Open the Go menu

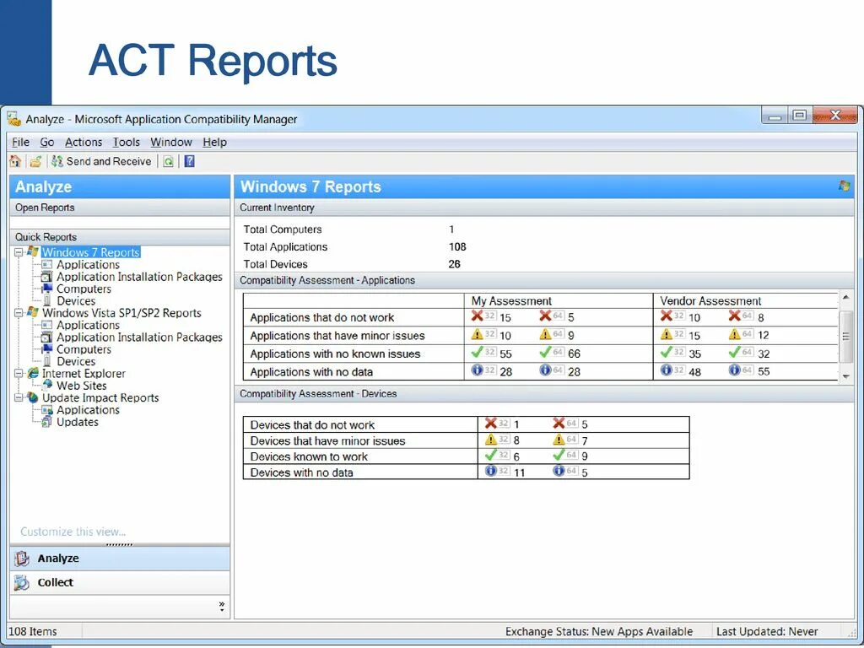click(47, 142)
